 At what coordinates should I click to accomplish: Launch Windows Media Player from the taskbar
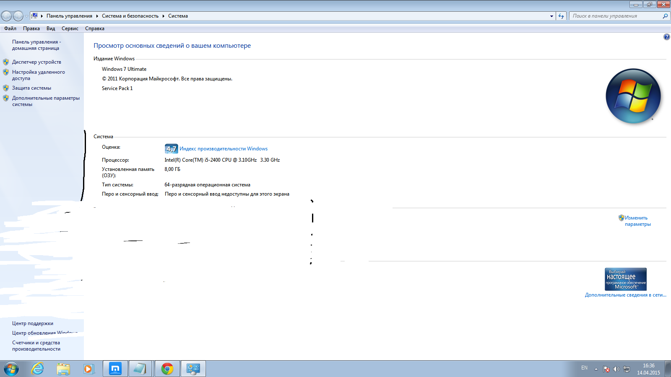pyautogui.click(x=89, y=369)
